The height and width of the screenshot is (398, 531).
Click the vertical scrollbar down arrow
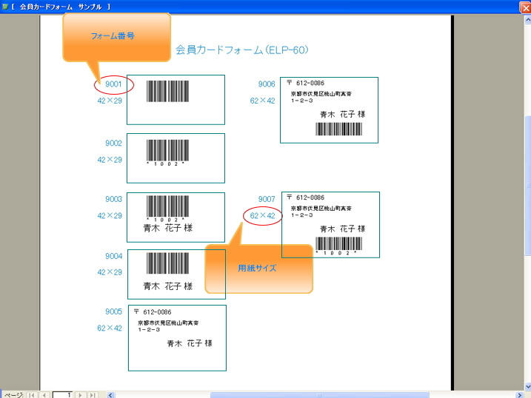click(x=527, y=386)
